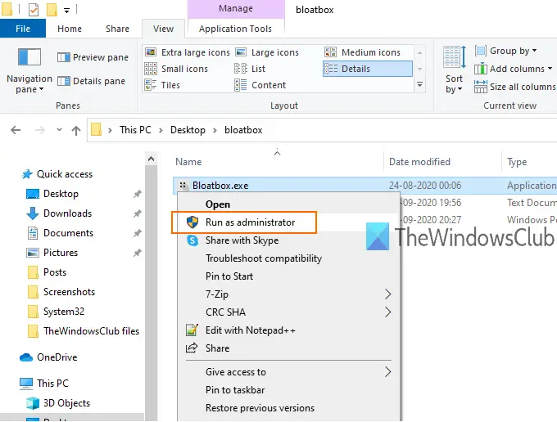
Task: Open the Application Tools tab
Action: click(x=236, y=29)
